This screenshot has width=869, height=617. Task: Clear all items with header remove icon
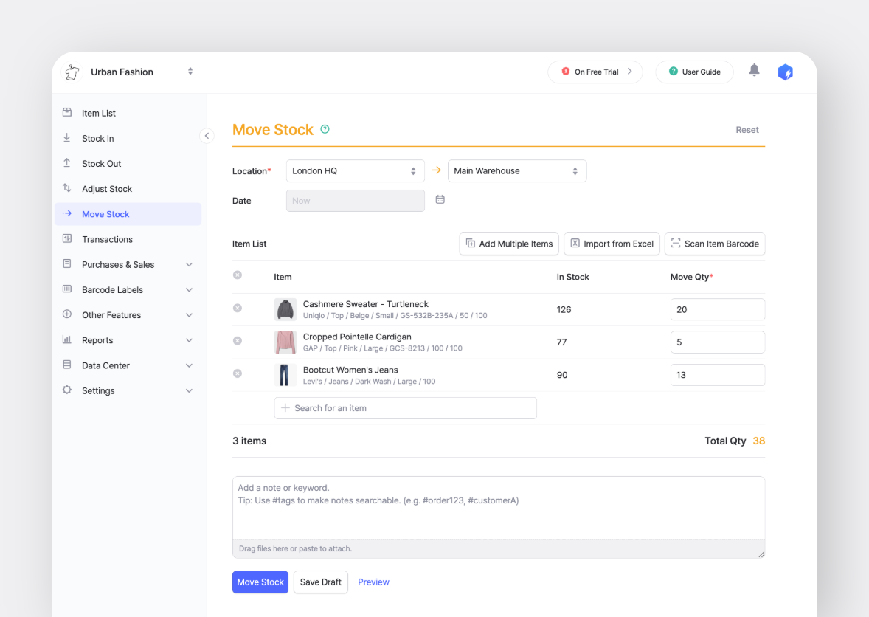(x=238, y=275)
